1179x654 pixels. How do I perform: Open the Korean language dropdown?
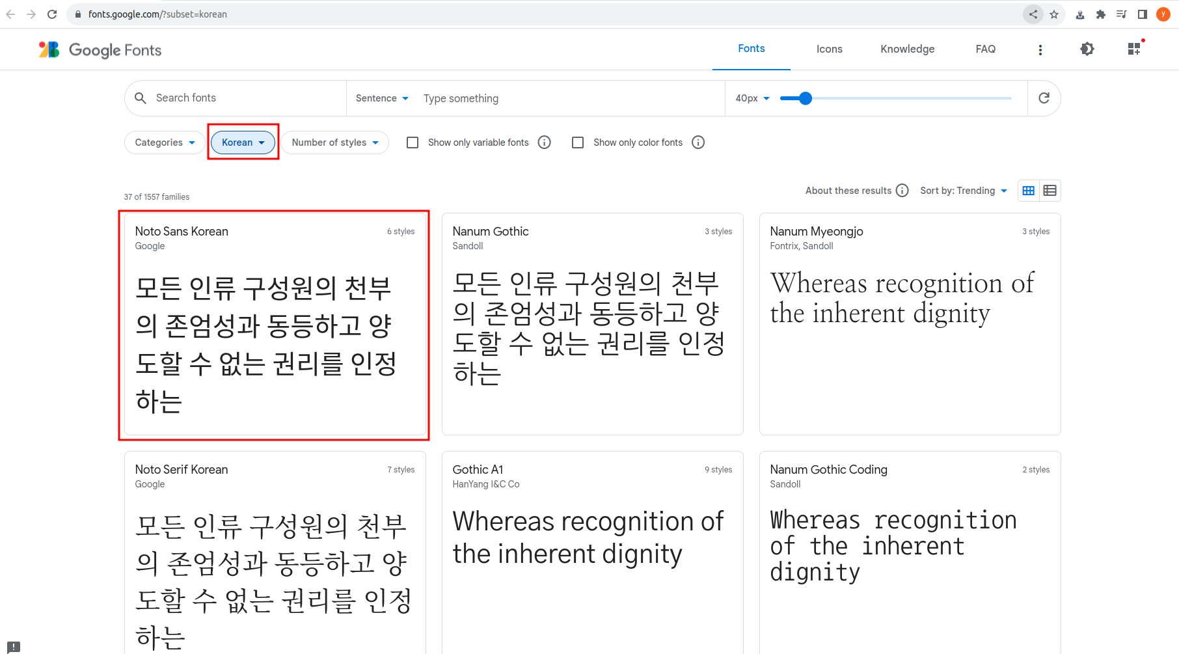click(x=243, y=143)
